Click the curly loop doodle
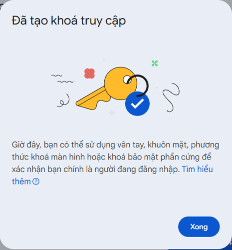This screenshot has width=232, height=250. [x=63, y=100]
